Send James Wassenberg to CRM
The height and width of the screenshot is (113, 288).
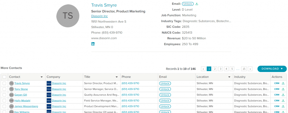(277, 107)
